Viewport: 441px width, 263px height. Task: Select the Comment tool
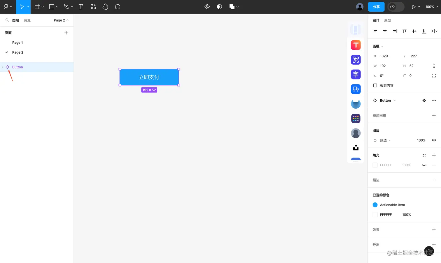(118, 7)
